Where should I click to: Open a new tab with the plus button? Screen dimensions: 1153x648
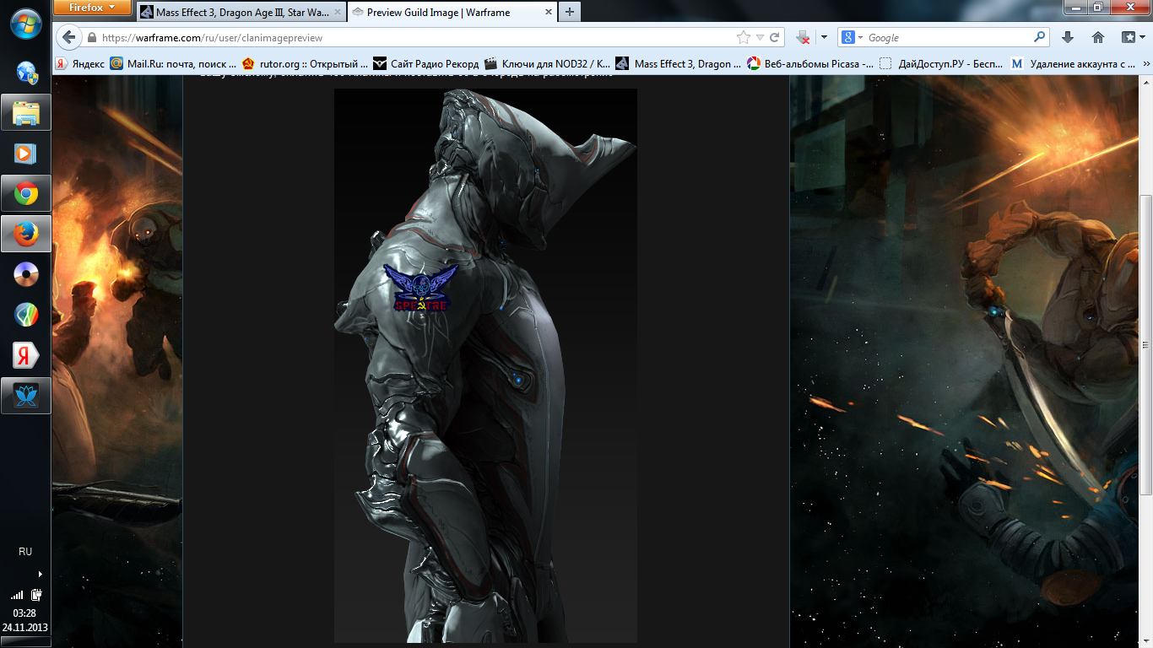click(570, 12)
